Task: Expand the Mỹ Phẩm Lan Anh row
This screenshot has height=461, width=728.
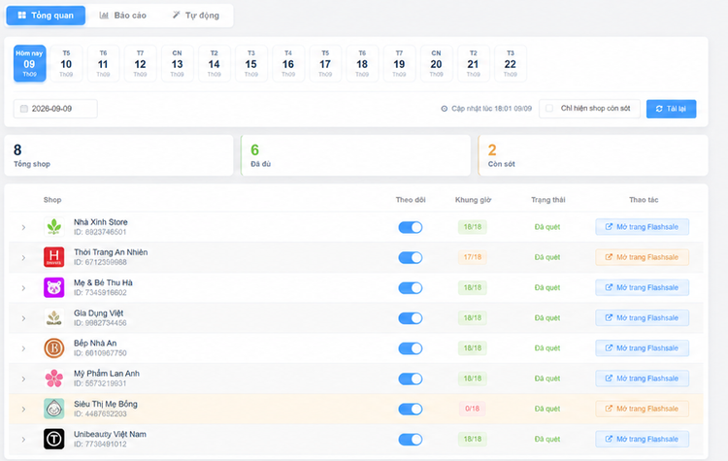Action: click(23, 379)
